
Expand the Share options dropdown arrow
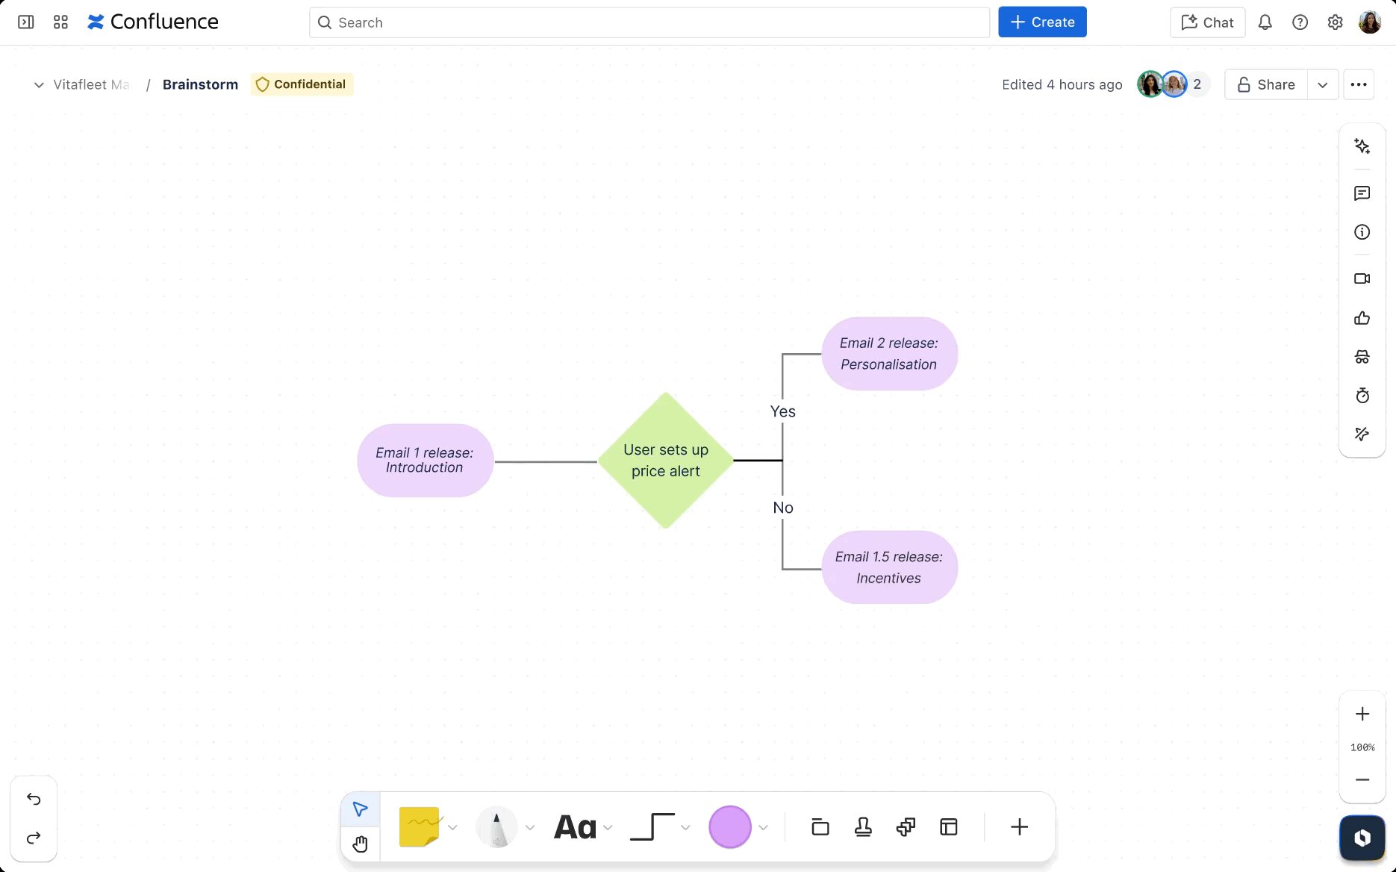[1322, 85]
